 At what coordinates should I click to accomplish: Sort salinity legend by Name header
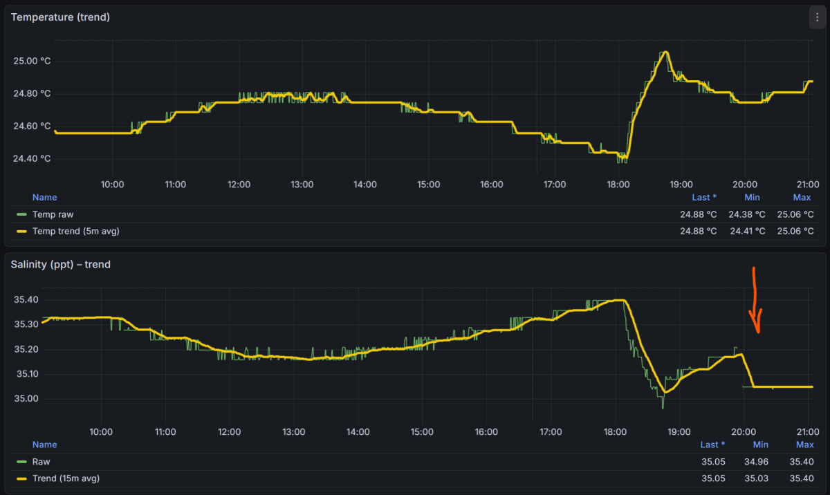44,445
